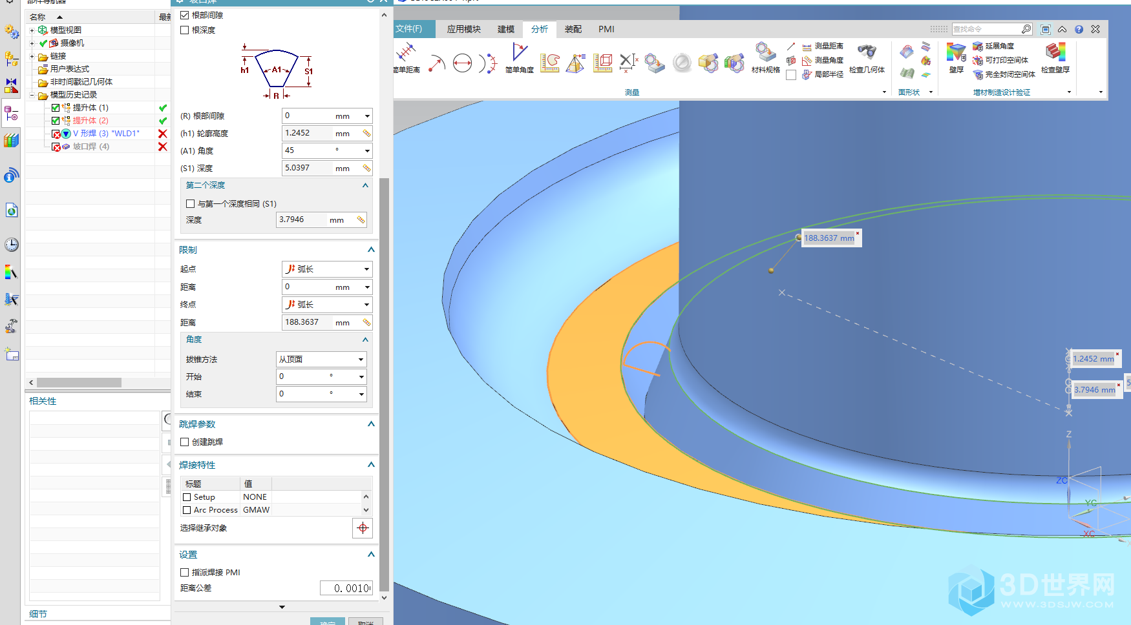Click the search magnifier icon in 查找命令

[1026, 29]
